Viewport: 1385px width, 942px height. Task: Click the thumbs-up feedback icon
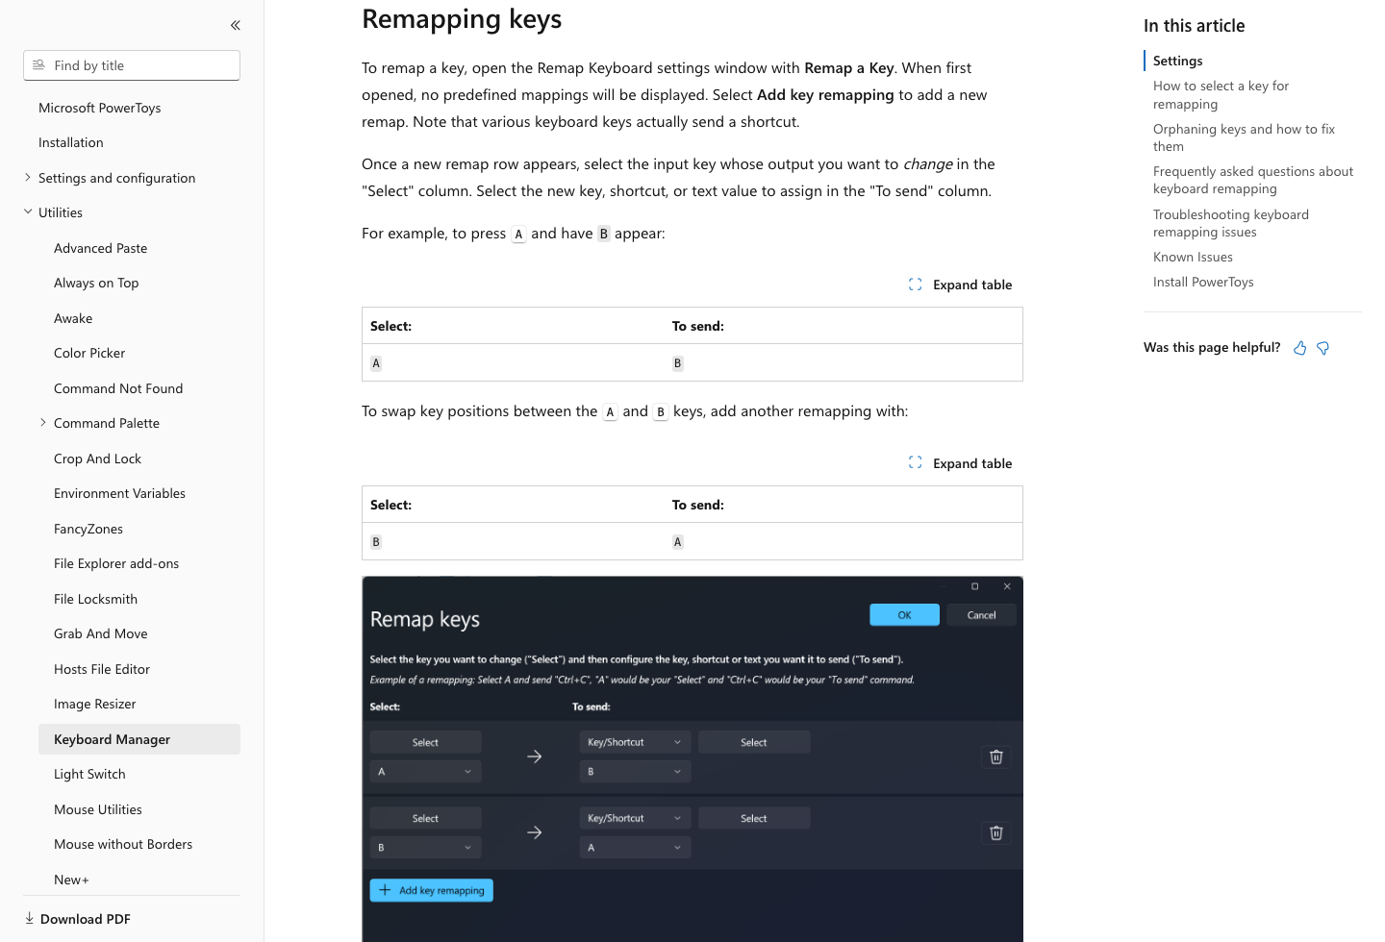click(x=1299, y=348)
